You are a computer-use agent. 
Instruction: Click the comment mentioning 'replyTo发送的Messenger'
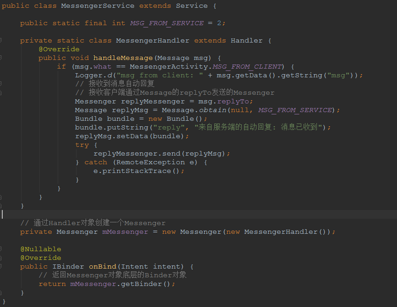175,92
